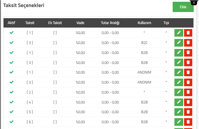Delete the B2B taksit [4] row

[188, 102]
